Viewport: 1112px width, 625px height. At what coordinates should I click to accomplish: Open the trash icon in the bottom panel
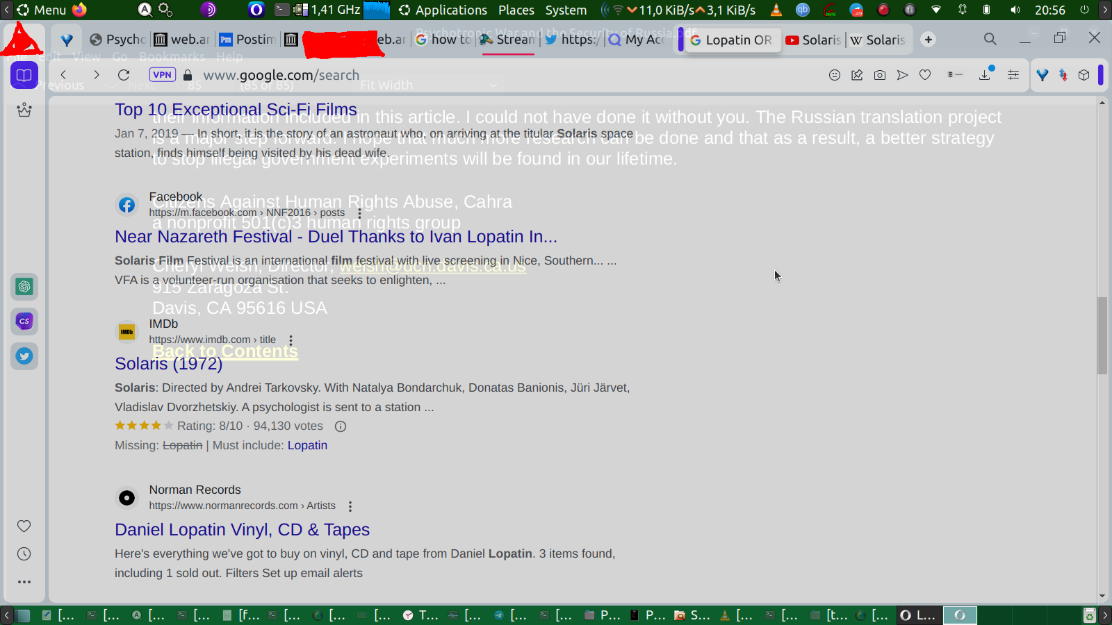pos(1090,615)
